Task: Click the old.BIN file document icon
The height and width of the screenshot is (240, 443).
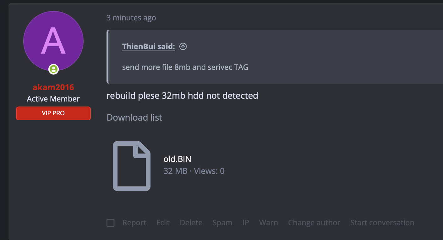Action: click(x=131, y=166)
